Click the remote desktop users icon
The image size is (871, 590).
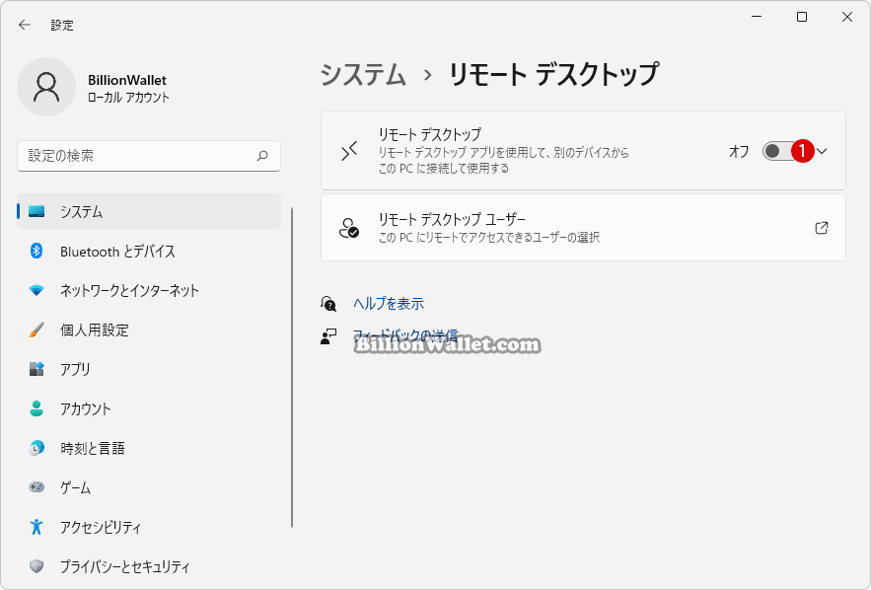pos(349,228)
